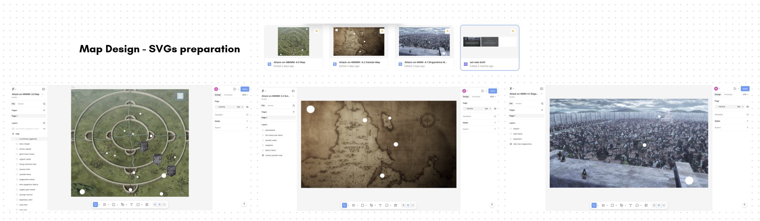Open the Move tool dropdown arrow in the 4.0 Map window
This screenshot has width=760, height=221.
coord(99,205)
